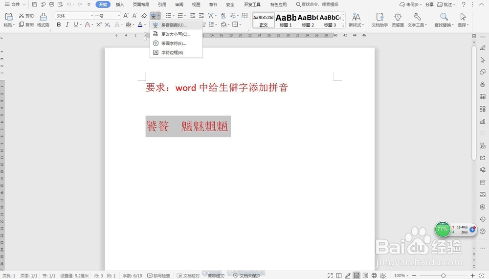Open the 新样式 dropdown

tap(356, 20)
